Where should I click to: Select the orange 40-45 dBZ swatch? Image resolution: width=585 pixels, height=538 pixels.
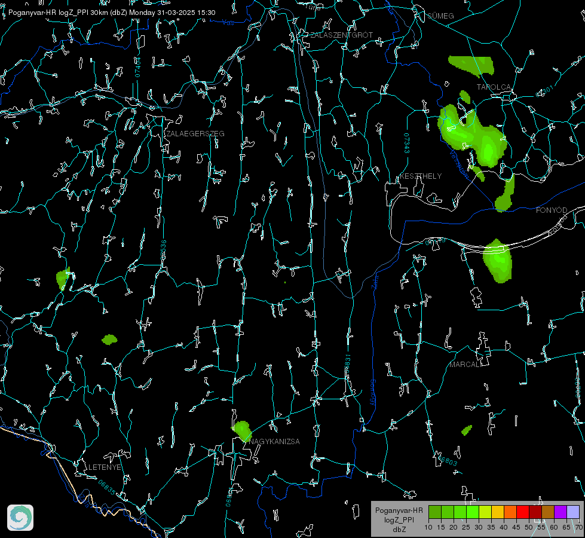510,512
